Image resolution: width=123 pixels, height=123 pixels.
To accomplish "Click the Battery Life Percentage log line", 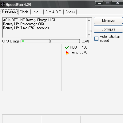I will pyautogui.click(x=24, y=24).
